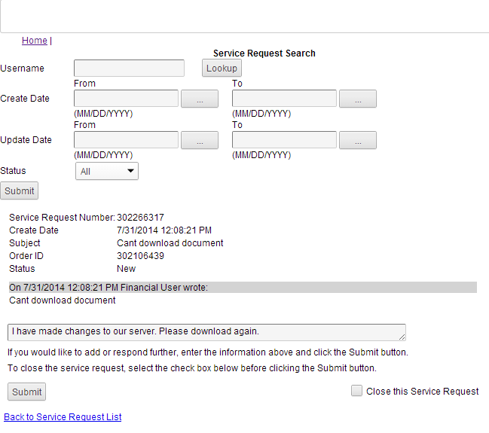
Task: Click the Home link
Action: point(34,41)
